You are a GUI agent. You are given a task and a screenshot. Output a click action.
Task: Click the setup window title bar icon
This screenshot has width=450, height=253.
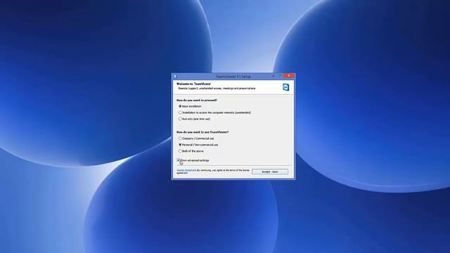point(175,77)
